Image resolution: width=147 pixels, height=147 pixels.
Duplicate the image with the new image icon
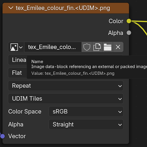tap(97, 47)
